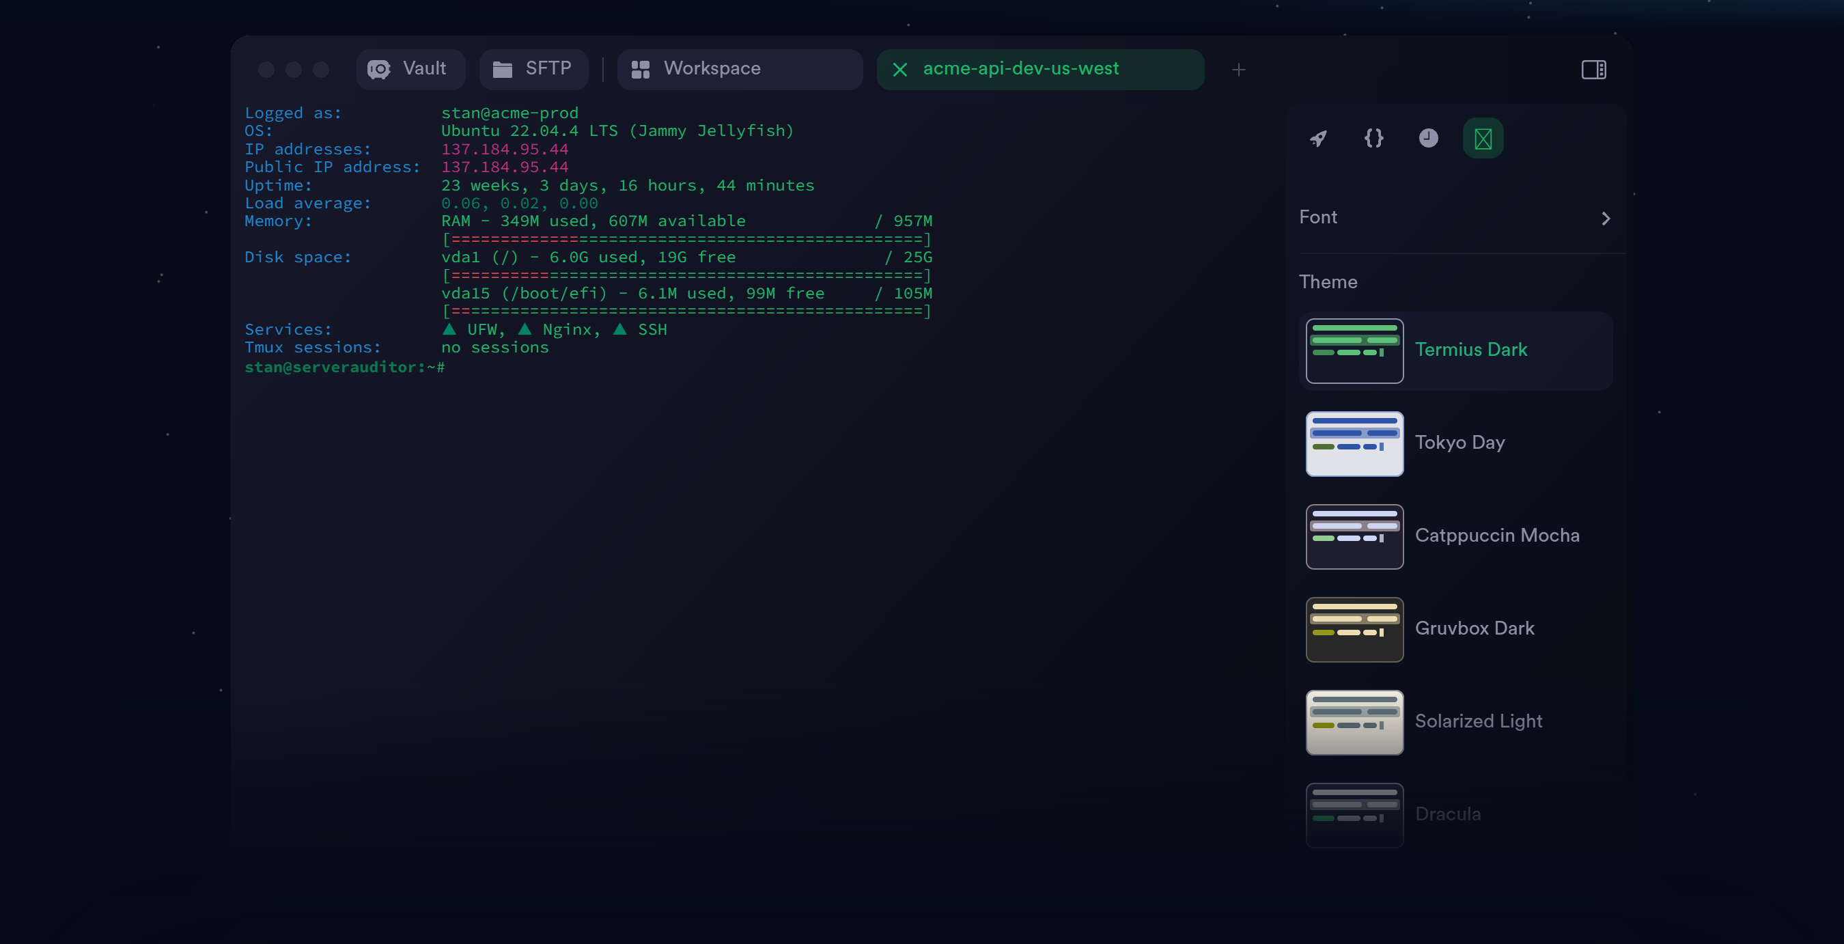Open the snippets curly braces icon
The image size is (1844, 944).
click(1373, 138)
